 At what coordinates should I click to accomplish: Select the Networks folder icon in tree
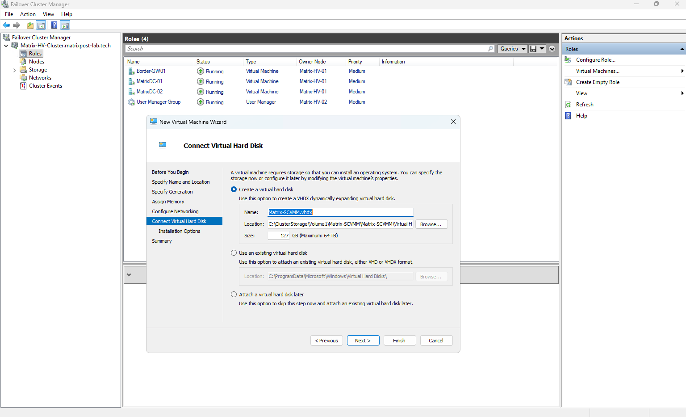tap(23, 78)
